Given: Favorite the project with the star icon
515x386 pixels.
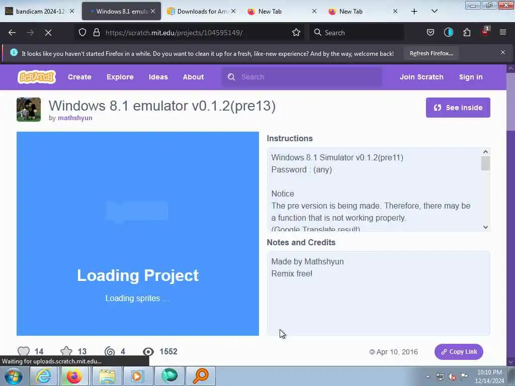Looking at the screenshot, I should (66, 351).
